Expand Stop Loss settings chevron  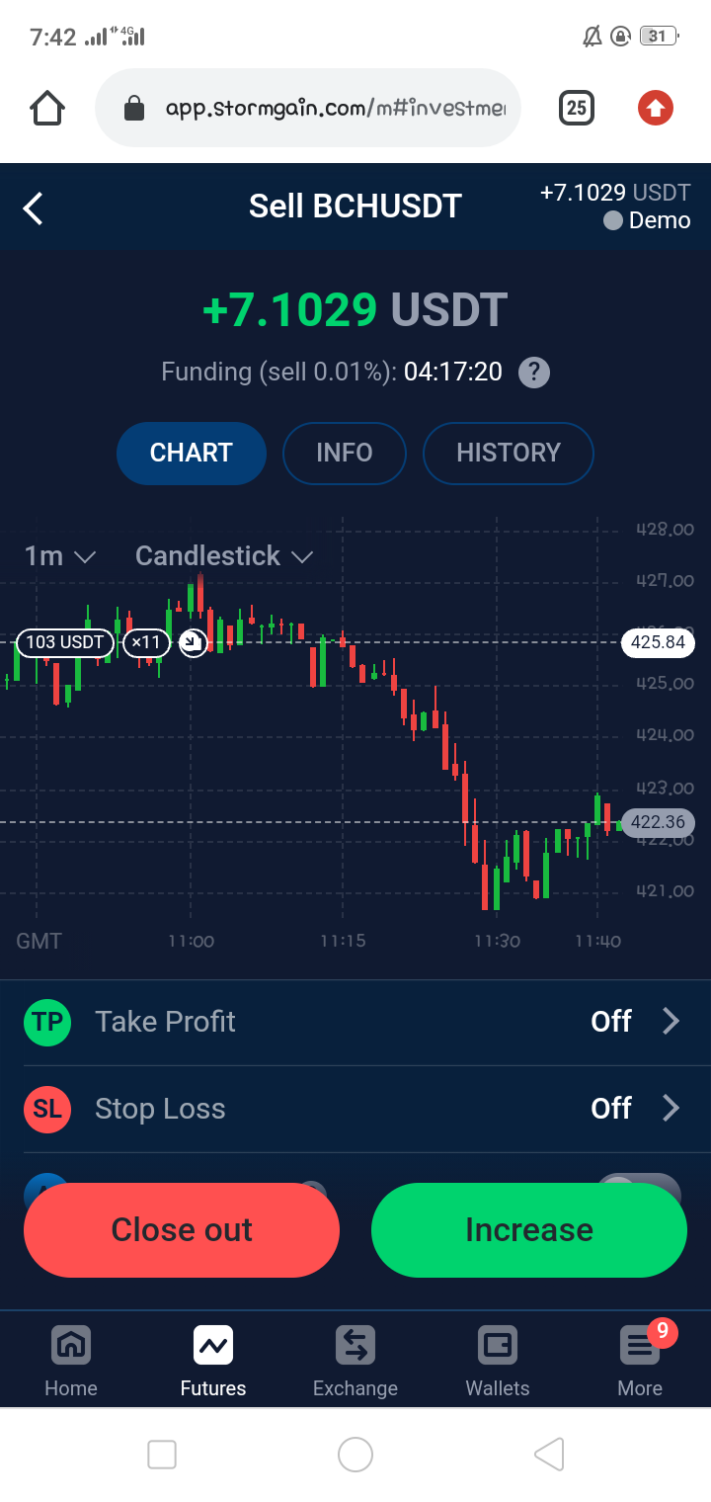671,1108
